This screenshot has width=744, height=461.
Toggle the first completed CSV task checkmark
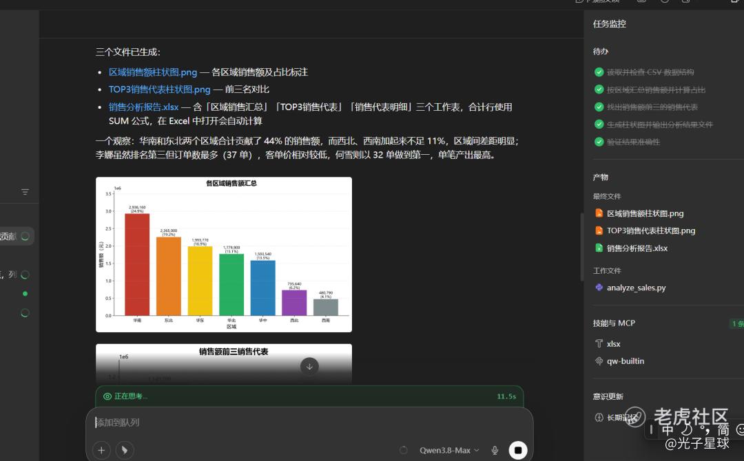click(x=599, y=72)
